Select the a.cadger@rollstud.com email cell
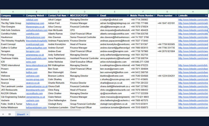 pyautogui.click(x=115, y=20)
